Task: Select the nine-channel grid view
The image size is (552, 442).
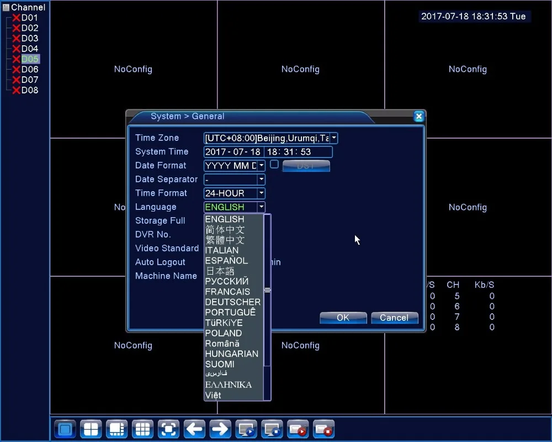Action: click(142, 429)
